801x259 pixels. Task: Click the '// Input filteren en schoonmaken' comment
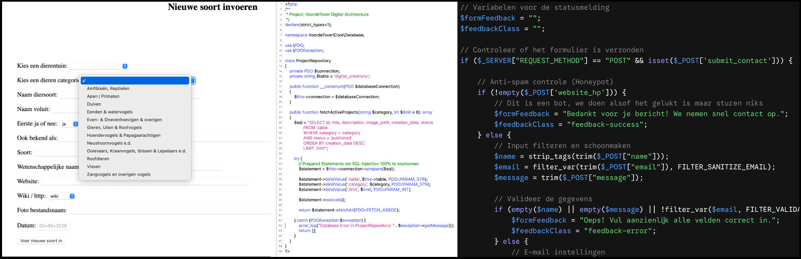pyautogui.click(x=563, y=145)
